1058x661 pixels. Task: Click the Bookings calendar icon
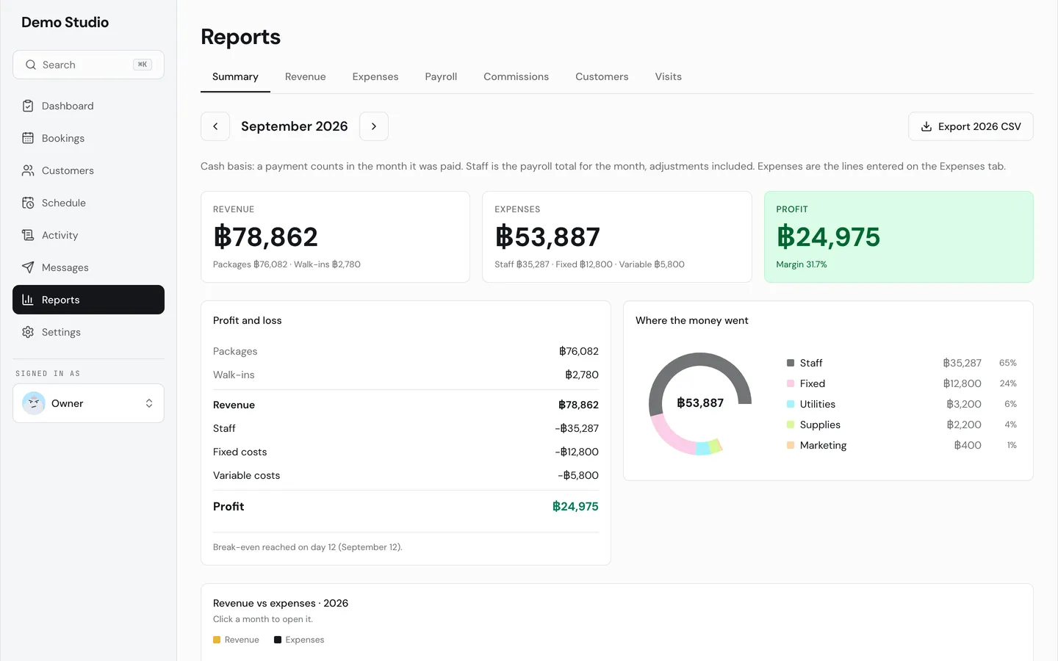point(28,138)
